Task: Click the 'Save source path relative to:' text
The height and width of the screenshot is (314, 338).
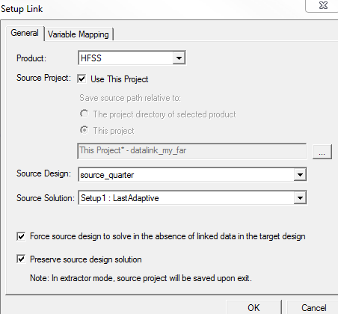Action: click(130, 98)
